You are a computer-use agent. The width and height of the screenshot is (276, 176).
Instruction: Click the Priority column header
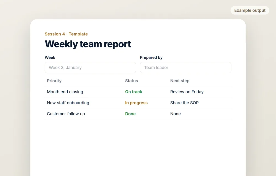[54, 81]
